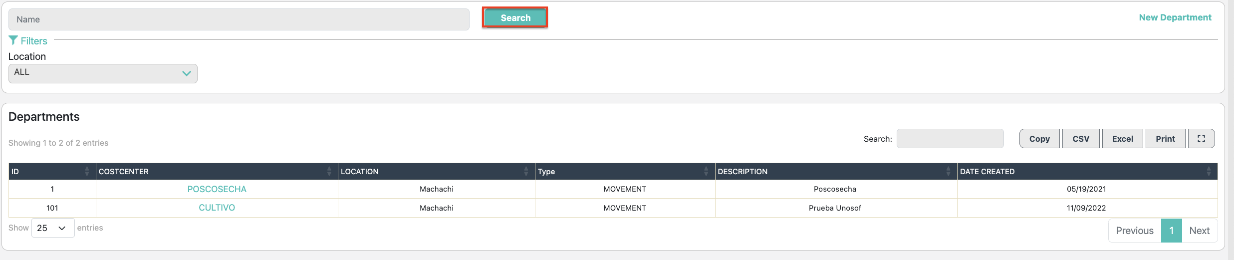The image size is (1234, 260).
Task: Click the teal Search button
Action: (x=515, y=18)
